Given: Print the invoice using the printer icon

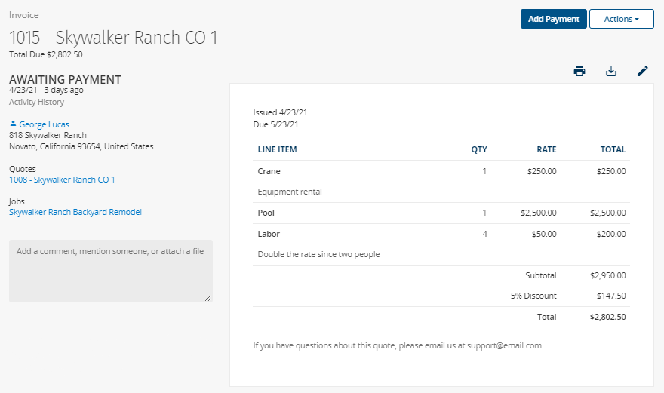Looking at the screenshot, I should click(x=579, y=71).
